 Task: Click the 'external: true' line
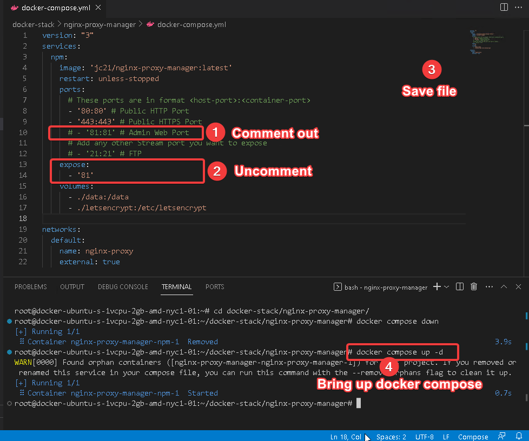click(90, 262)
